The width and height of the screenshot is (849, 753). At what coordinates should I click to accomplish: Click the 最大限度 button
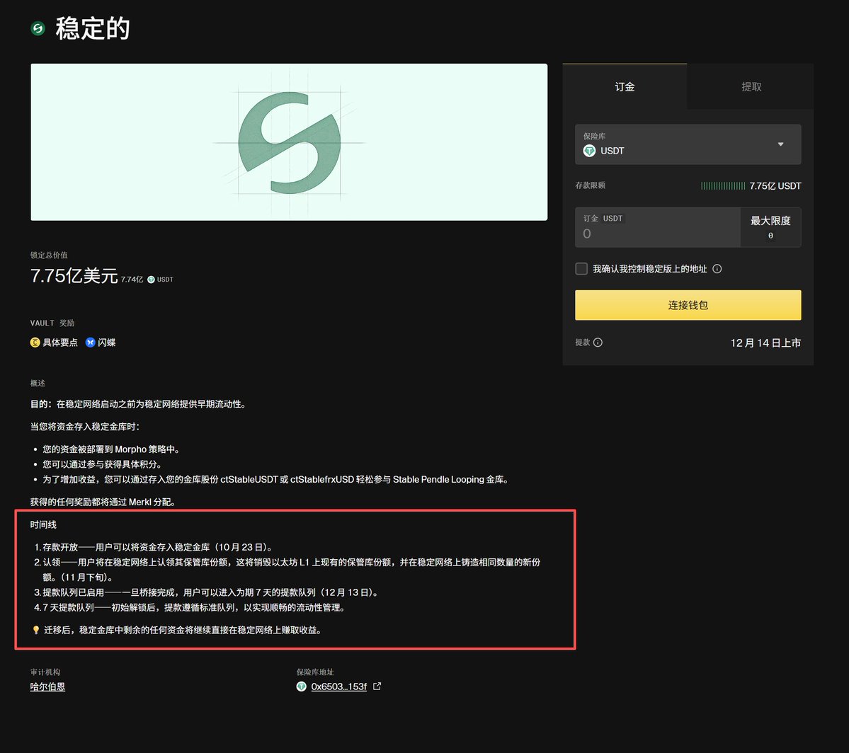coord(770,227)
